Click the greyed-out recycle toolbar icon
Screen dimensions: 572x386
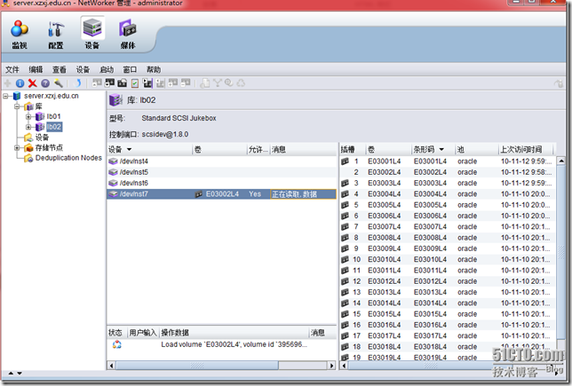(241, 83)
